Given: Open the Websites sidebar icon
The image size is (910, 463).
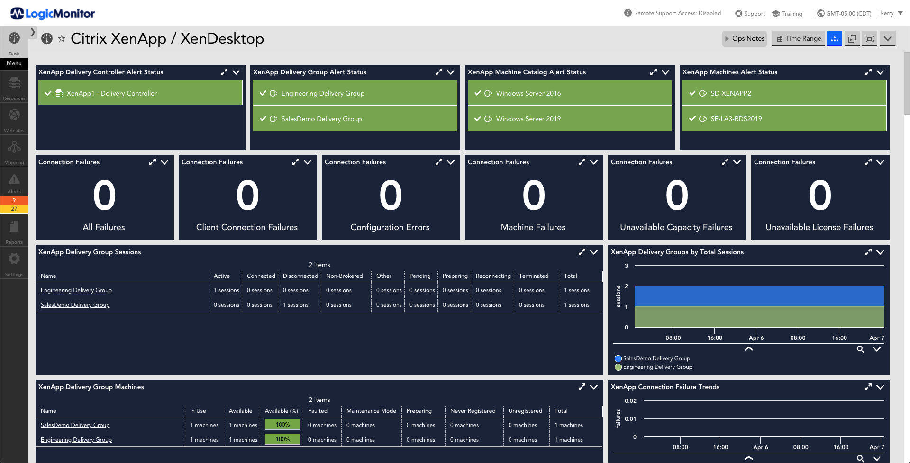Looking at the screenshot, I should tap(14, 119).
